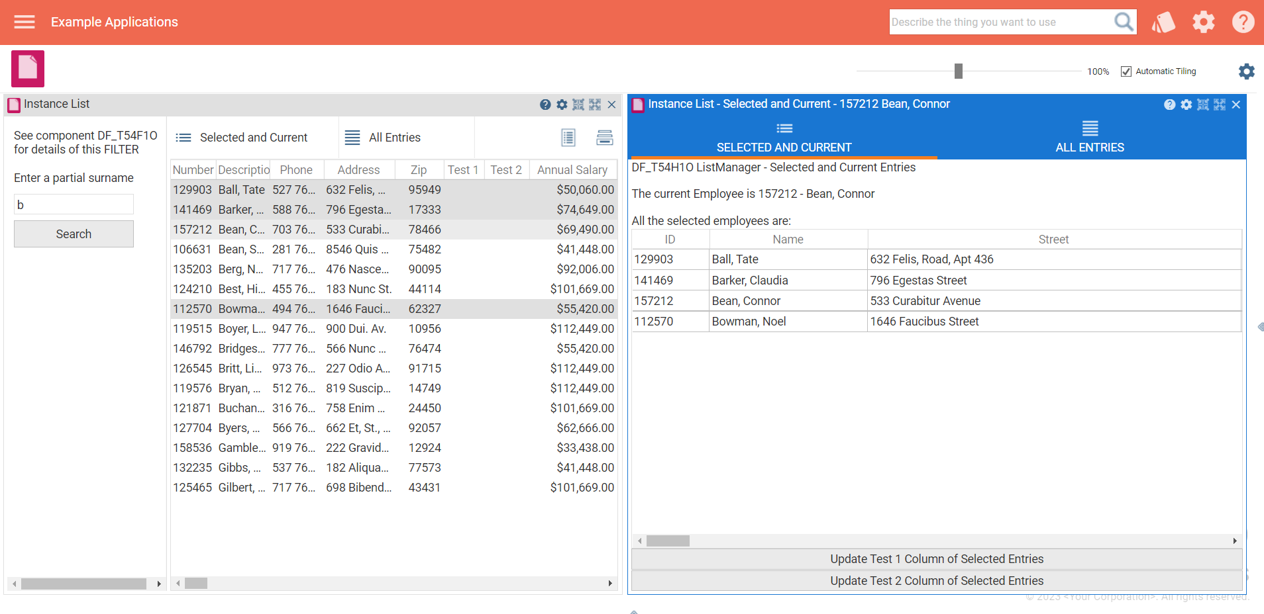Switch Instance List to table view icon

568,137
